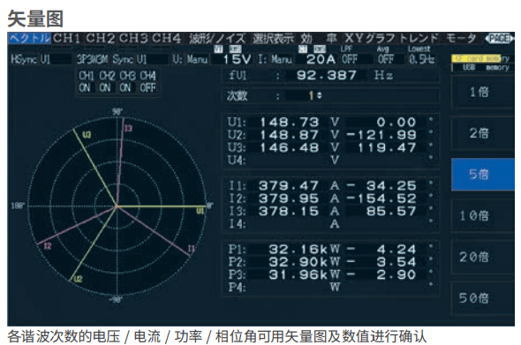The image size is (521, 345).
Task: Click the empty P4 power row
Action: tap(332, 287)
